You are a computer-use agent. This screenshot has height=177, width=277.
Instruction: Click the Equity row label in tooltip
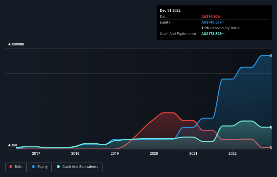[x=165, y=22]
